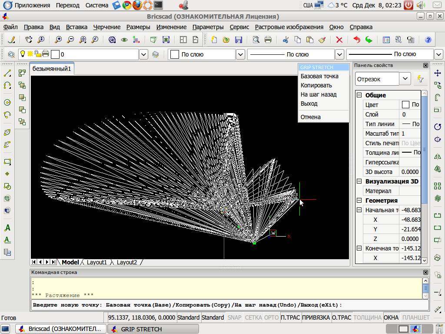Click the Undo arrow icon

click(x=357, y=40)
